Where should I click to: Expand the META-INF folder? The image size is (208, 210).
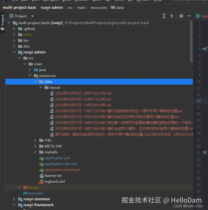pos(35,146)
